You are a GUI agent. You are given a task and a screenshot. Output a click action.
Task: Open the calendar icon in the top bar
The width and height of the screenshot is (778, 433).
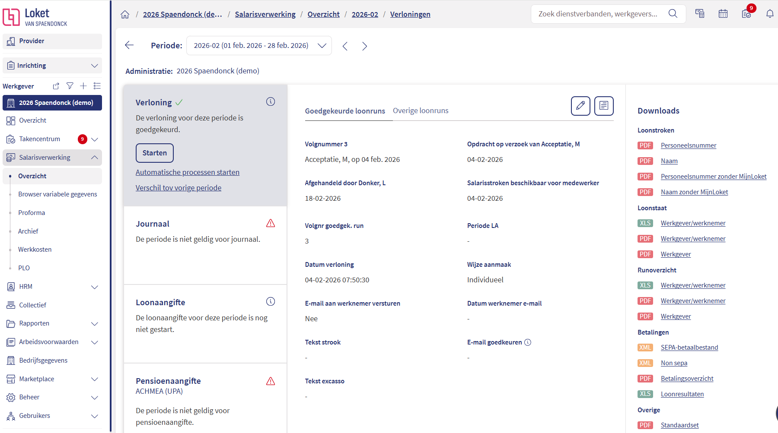point(723,14)
